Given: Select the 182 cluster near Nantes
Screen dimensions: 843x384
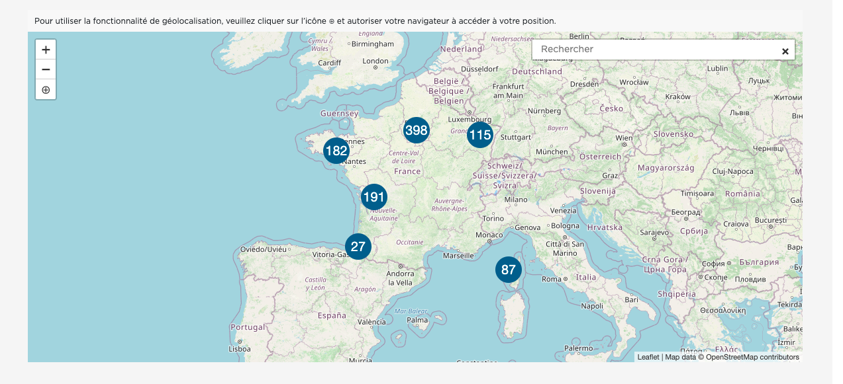Looking at the screenshot, I should 336,151.
